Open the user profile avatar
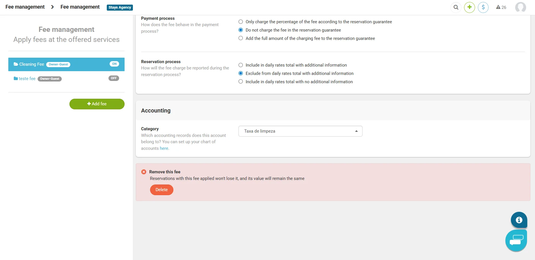This screenshot has width=535, height=260. pyautogui.click(x=520, y=7)
